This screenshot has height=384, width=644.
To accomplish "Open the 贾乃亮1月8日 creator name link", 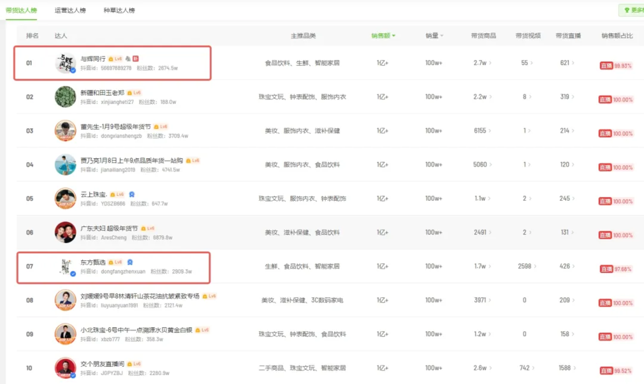I will point(132,160).
